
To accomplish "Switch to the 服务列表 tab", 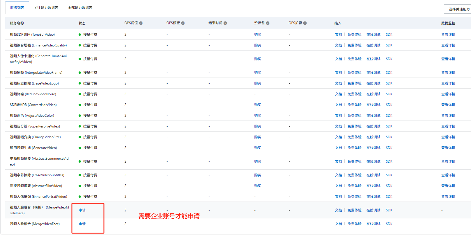I will pyautogui.click(x=17, y=8).
